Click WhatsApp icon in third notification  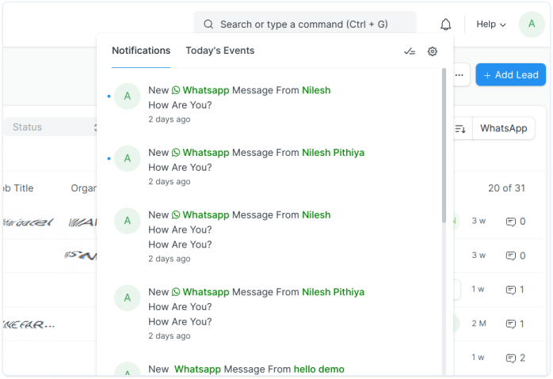point(176,215)
